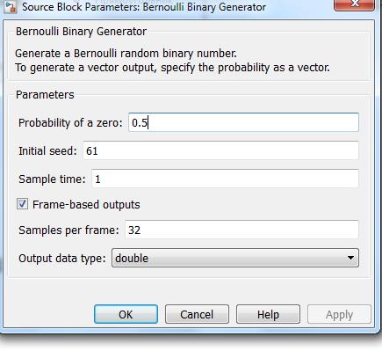Click the Samples per frame field showing 32

(x=241, y=230)
